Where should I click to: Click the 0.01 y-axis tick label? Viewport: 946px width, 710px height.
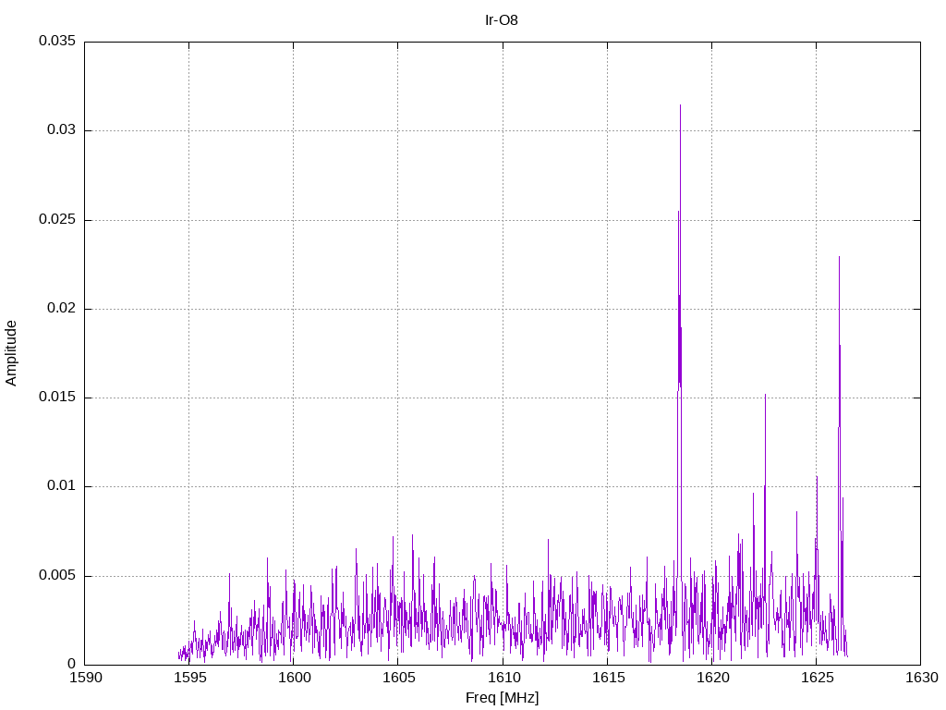[x=60, y=486]
